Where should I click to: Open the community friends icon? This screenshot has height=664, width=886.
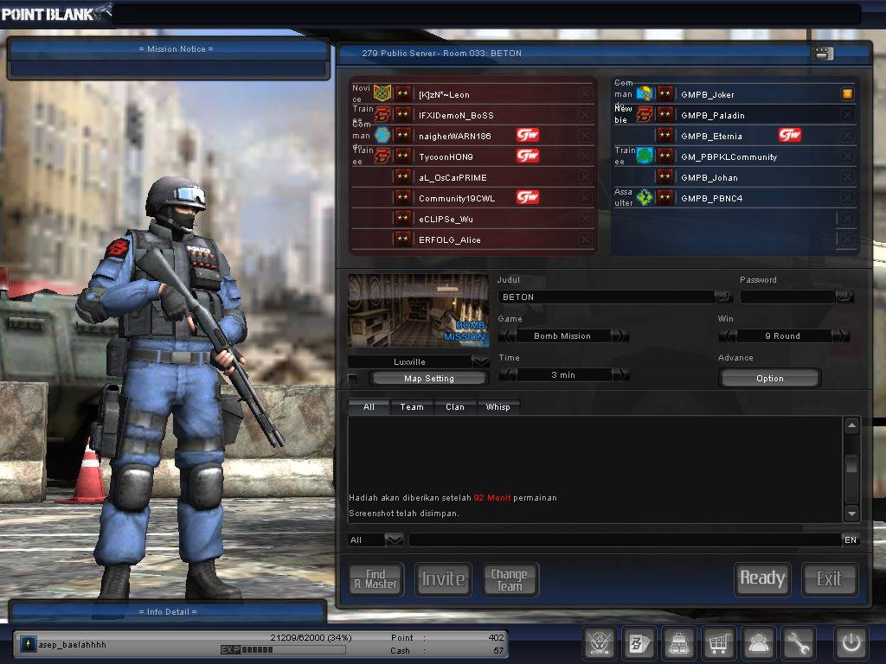(x=758, y=642)
